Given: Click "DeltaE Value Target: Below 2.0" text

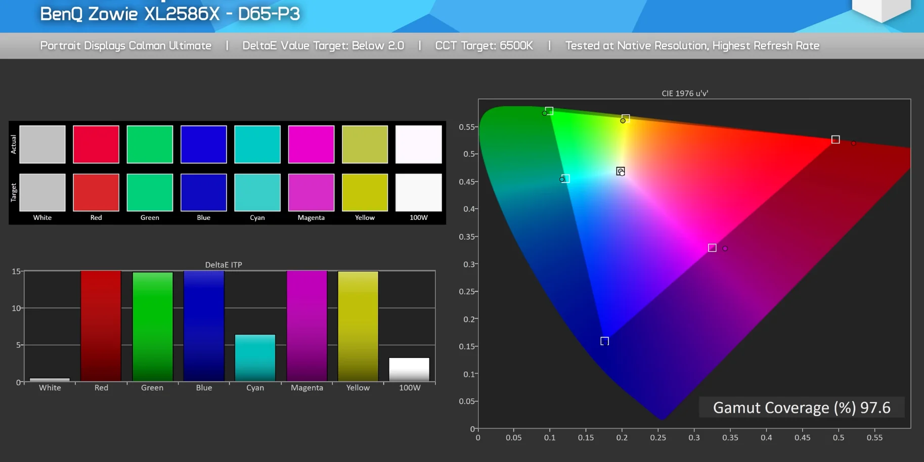Looking at the screenshot, I should [323, 45].
